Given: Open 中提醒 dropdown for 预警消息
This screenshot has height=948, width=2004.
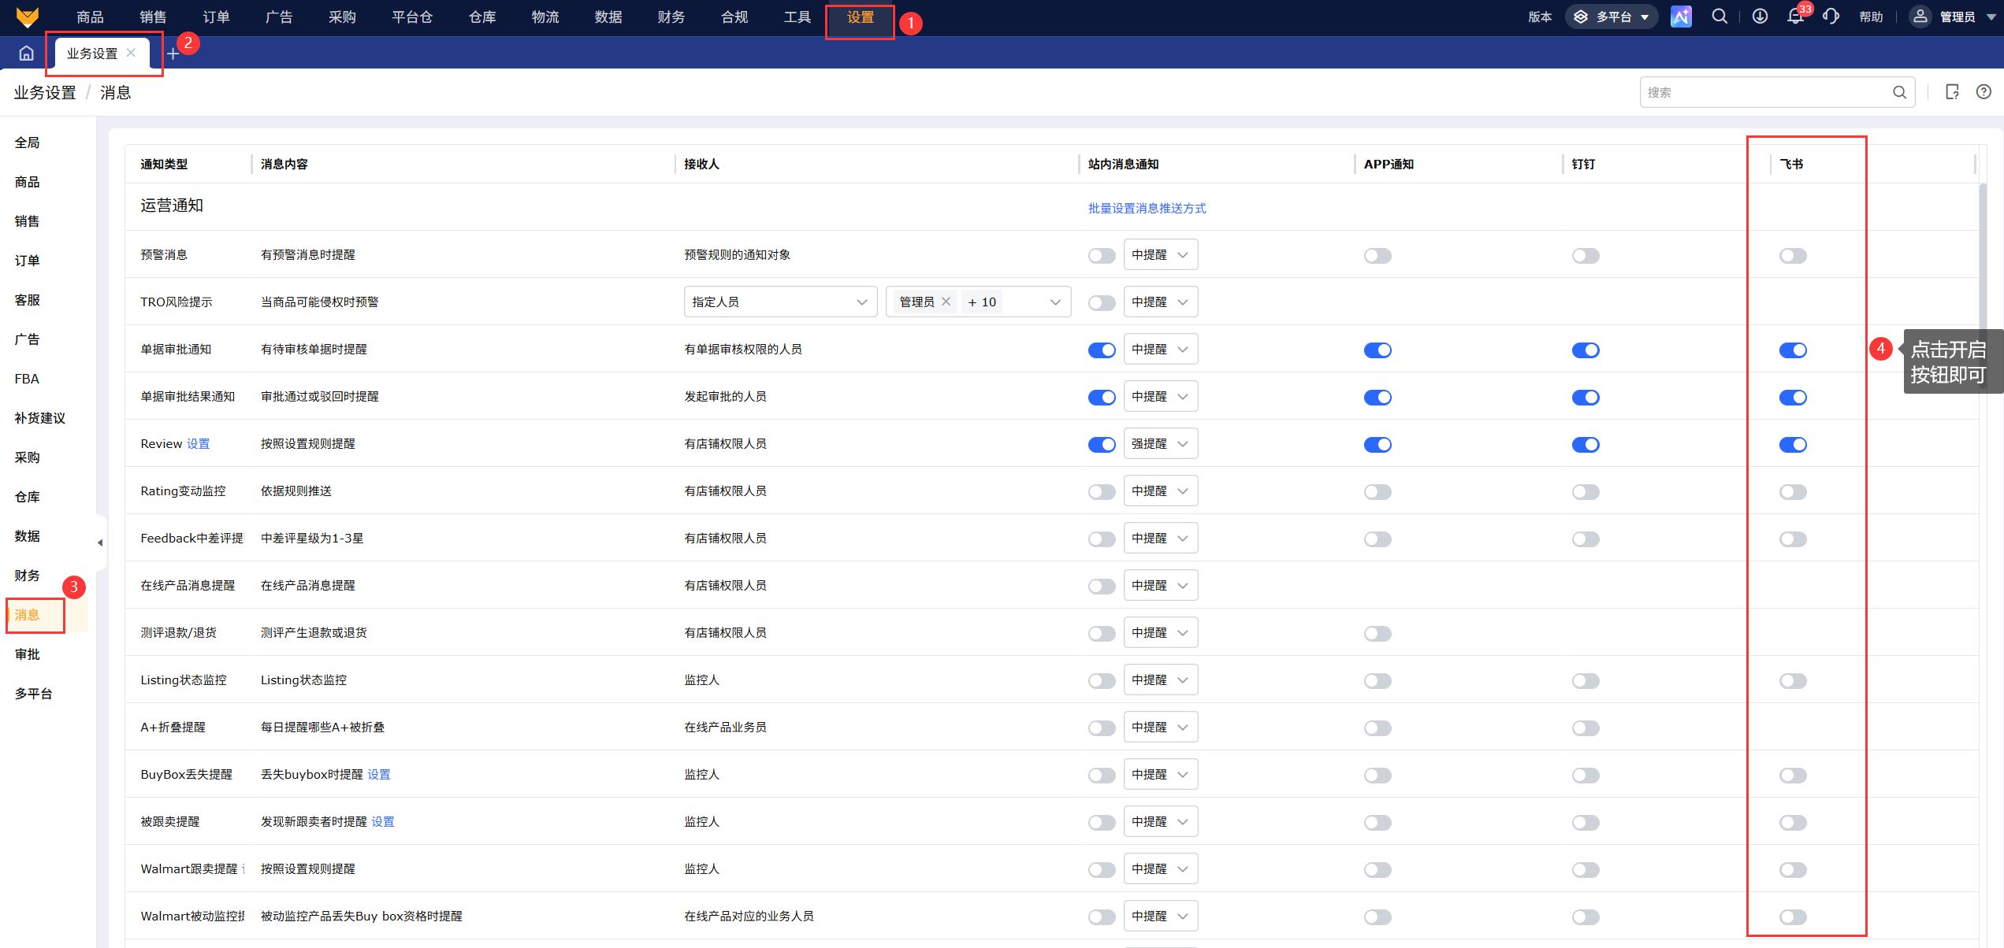Looking at the screenshot, I should [1160, 255].
